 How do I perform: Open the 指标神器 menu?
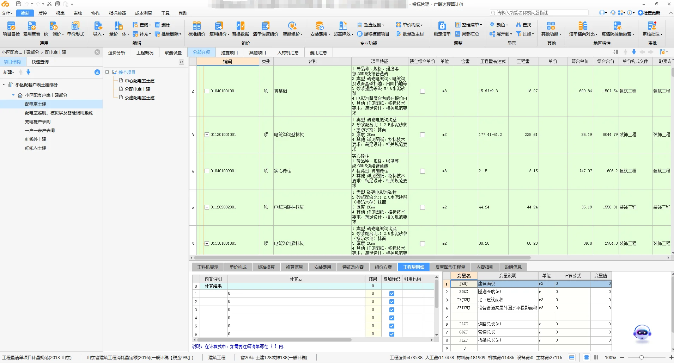(x=117, y=13)
